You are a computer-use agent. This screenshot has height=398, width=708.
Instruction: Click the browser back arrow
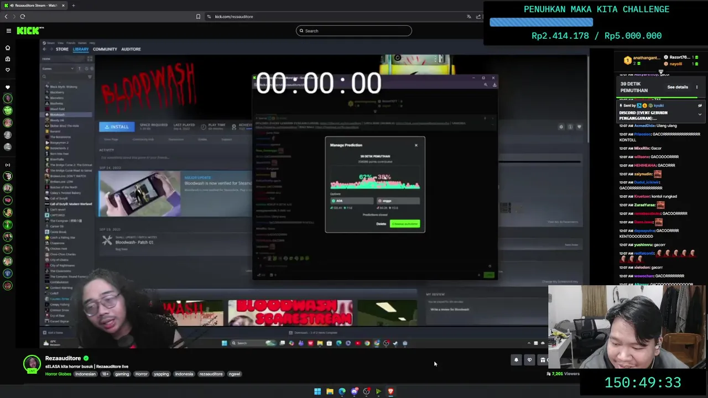6,17
